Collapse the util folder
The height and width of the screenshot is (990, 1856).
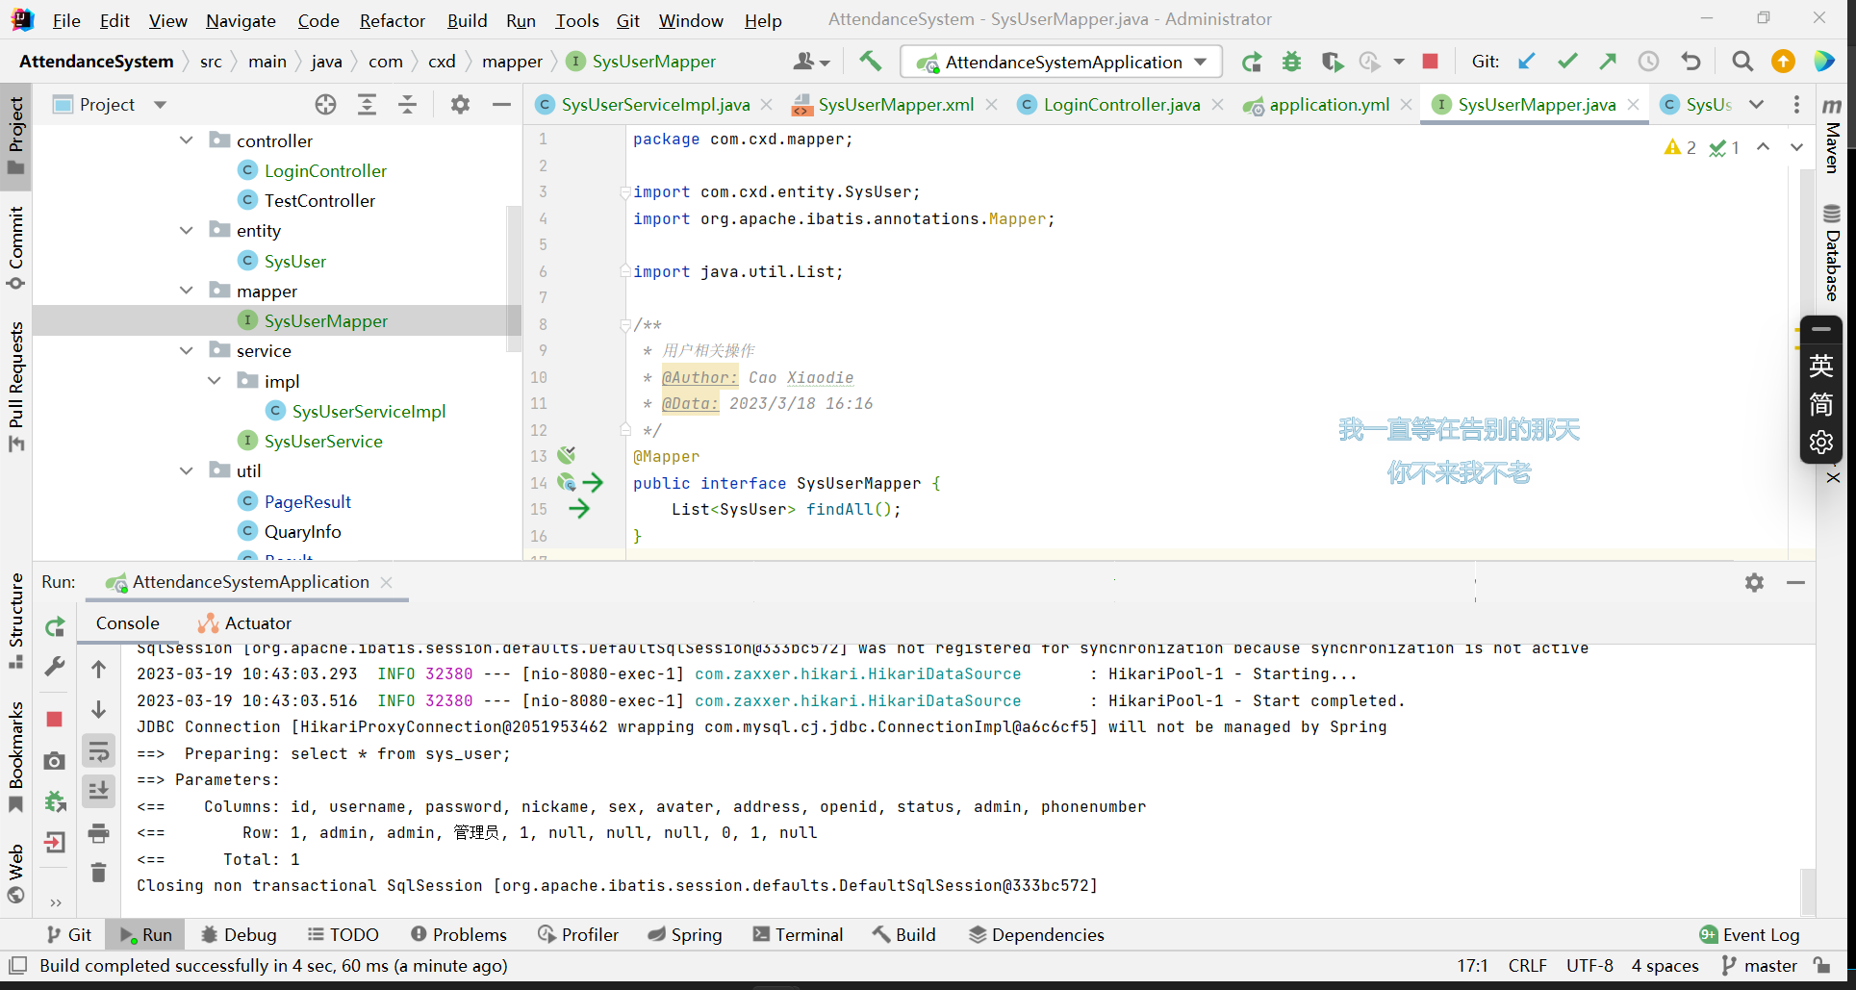[x=186, y=470]
